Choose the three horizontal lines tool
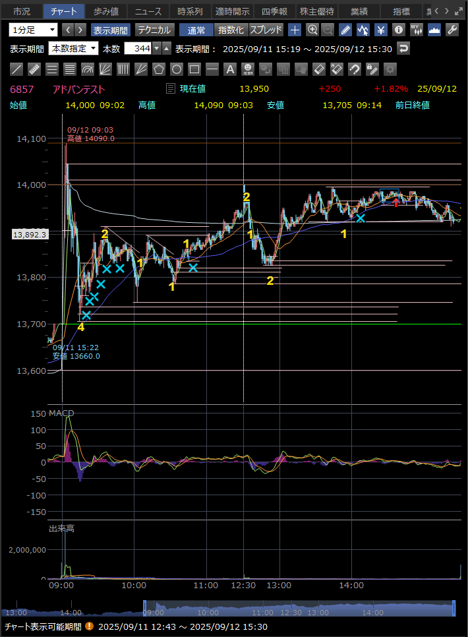The image size is (468, 637). [52, 69]
